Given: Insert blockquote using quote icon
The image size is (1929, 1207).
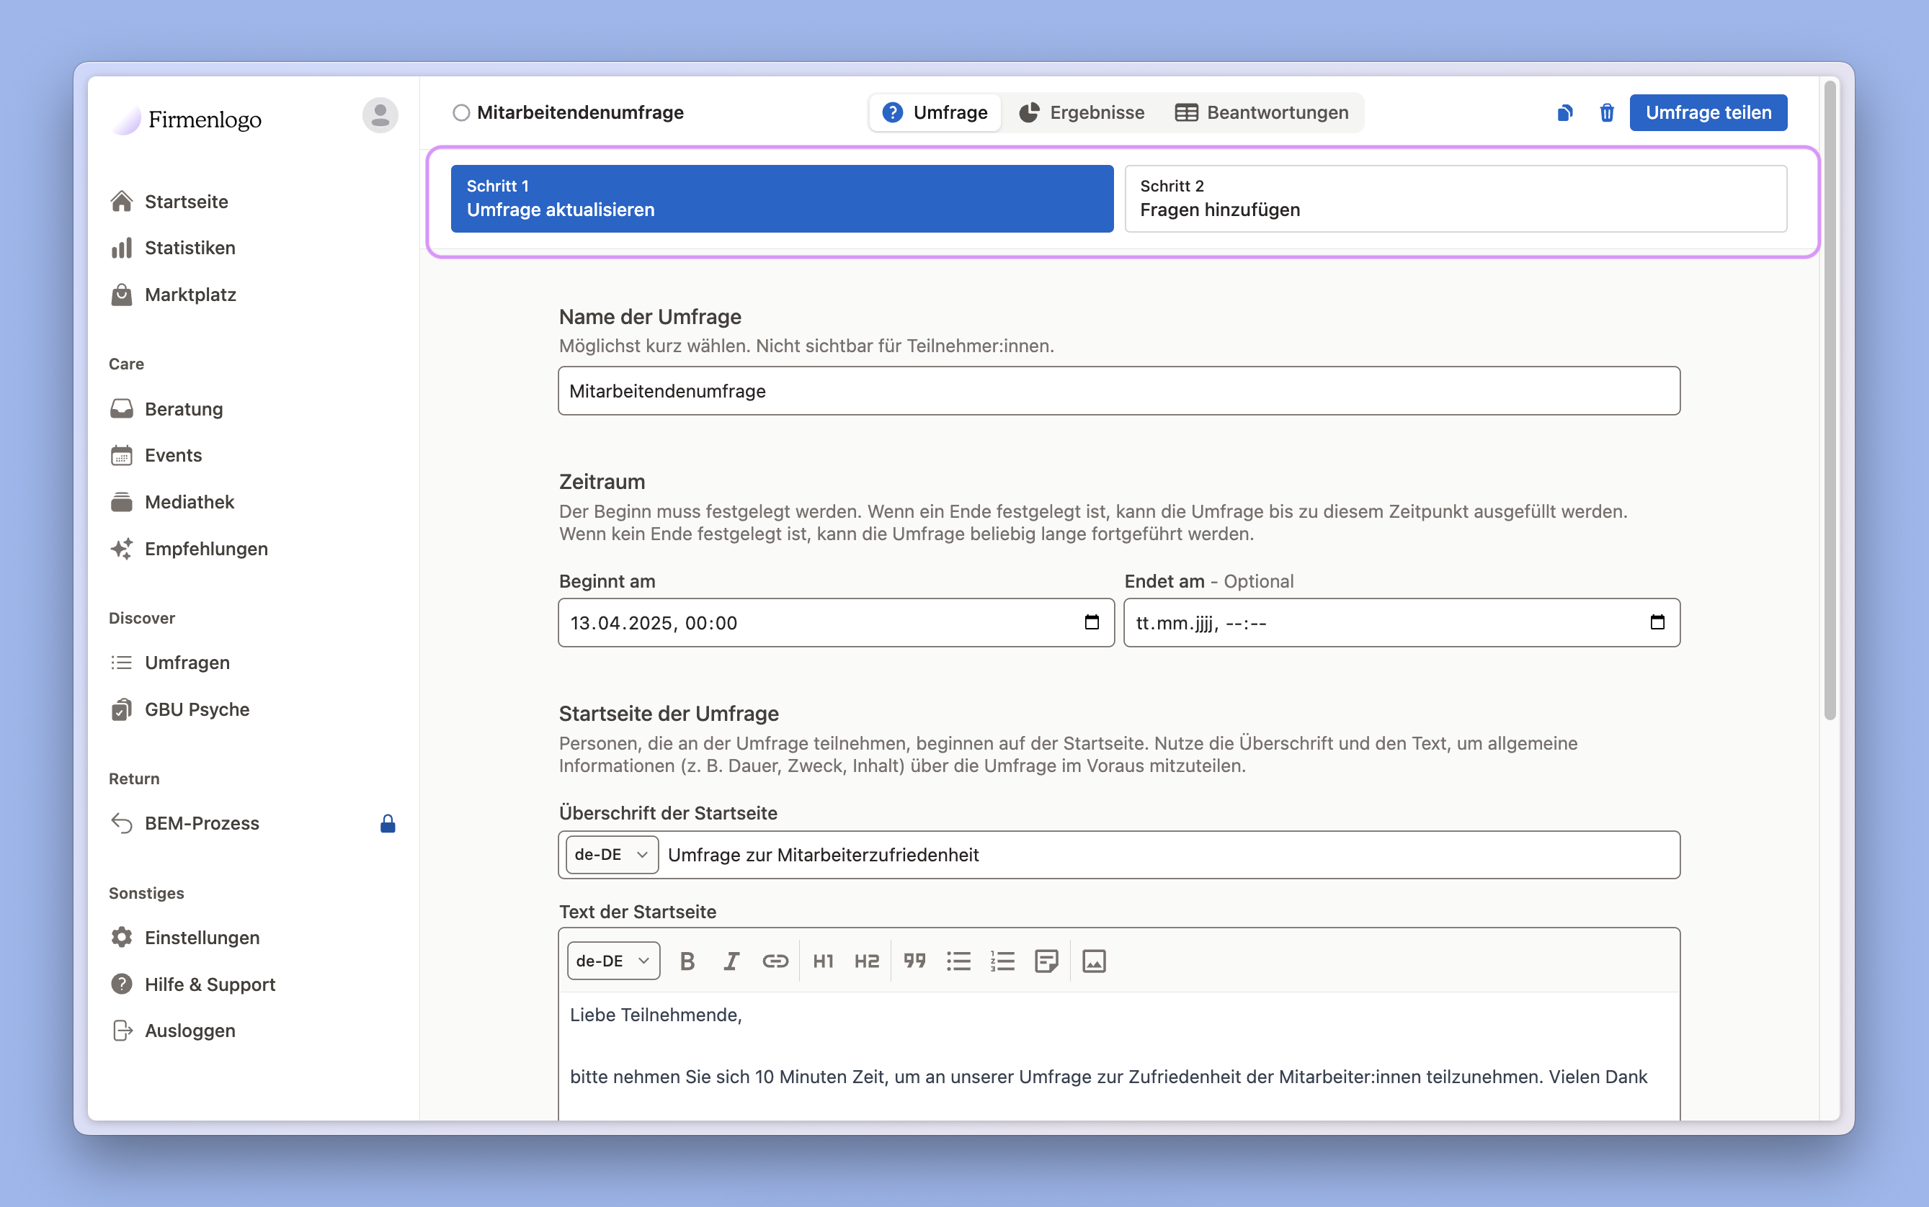Looking at the screenshot, I should 914,961.
